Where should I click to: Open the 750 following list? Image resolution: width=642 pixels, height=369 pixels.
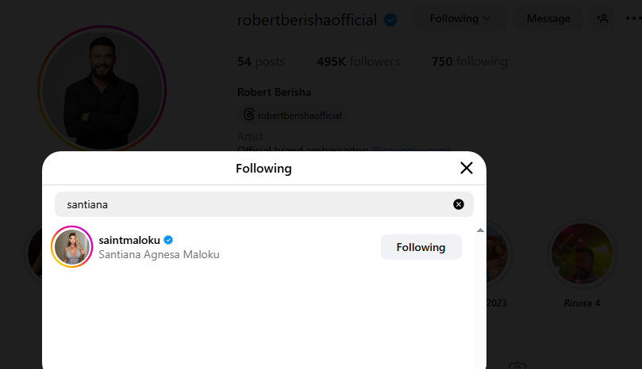click(x=469, y=62)
